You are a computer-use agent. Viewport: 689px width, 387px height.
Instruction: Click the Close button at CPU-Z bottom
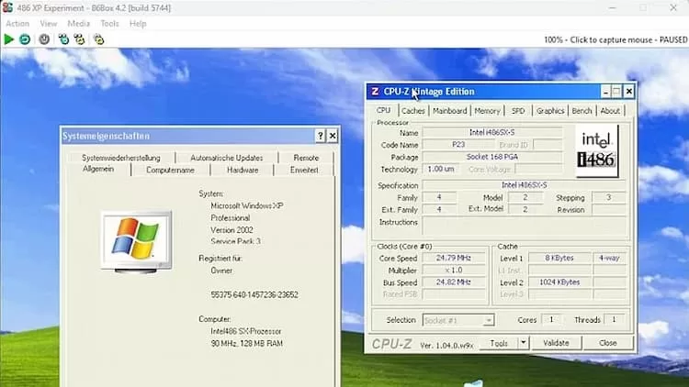pos(608,343)
